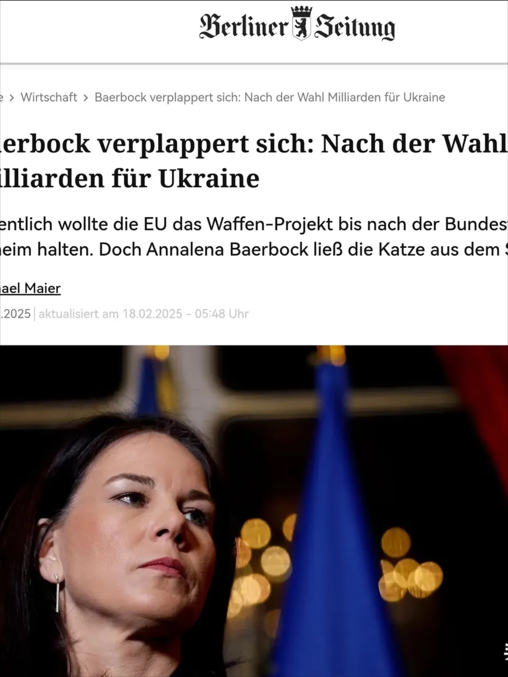
Task: Click the crown above the Berliner Zeitung crest
Action: [x=301, y=11]
